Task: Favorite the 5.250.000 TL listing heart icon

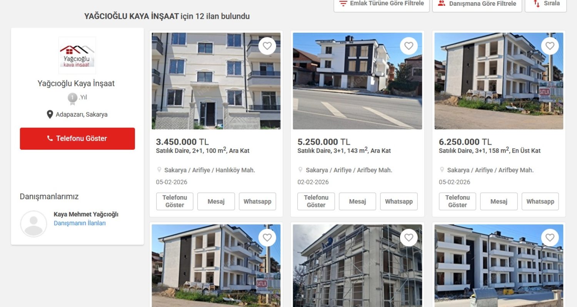Action: 409,46
